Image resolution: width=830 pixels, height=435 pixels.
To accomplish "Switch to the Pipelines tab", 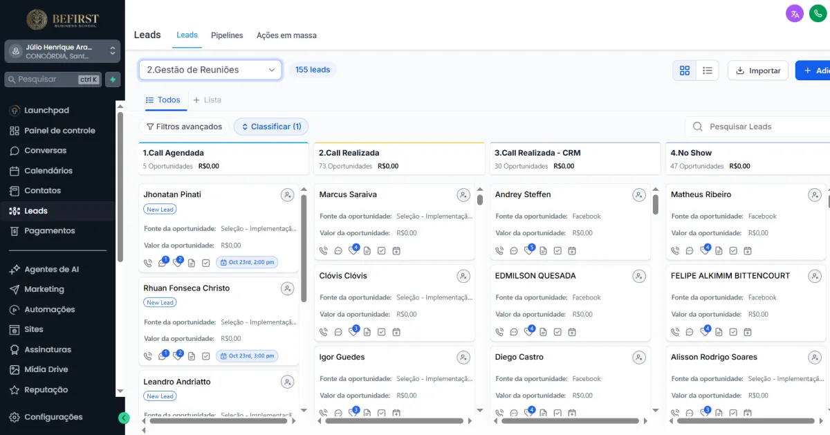I will (x=227, y=35).
